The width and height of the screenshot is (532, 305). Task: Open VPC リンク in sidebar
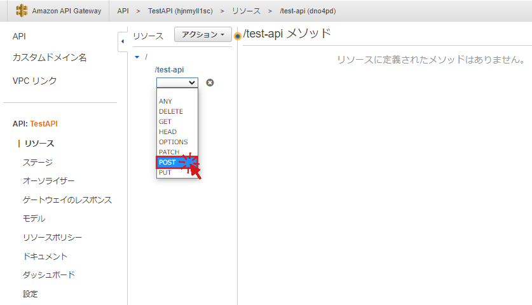34,81
